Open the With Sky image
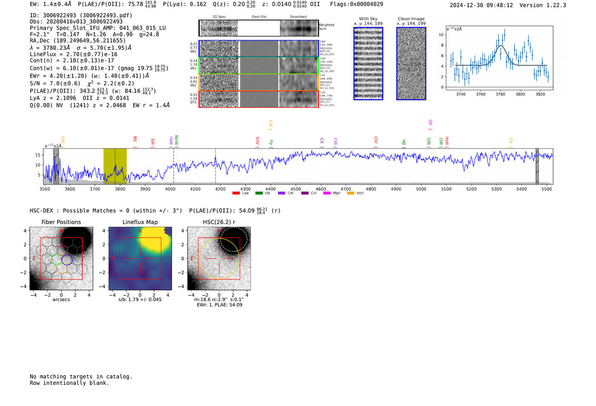This screenshot has height=406, width=596. click(x=368, y=63)
